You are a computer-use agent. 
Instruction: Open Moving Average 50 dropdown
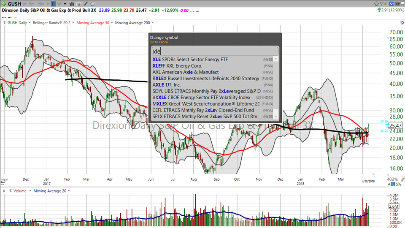[x=112, y=23]
